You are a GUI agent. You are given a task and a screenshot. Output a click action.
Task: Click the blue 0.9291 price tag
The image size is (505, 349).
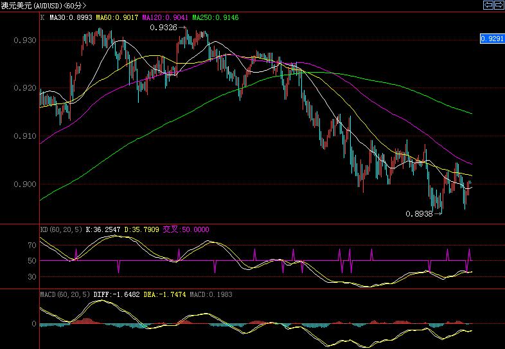coord(492,39)
